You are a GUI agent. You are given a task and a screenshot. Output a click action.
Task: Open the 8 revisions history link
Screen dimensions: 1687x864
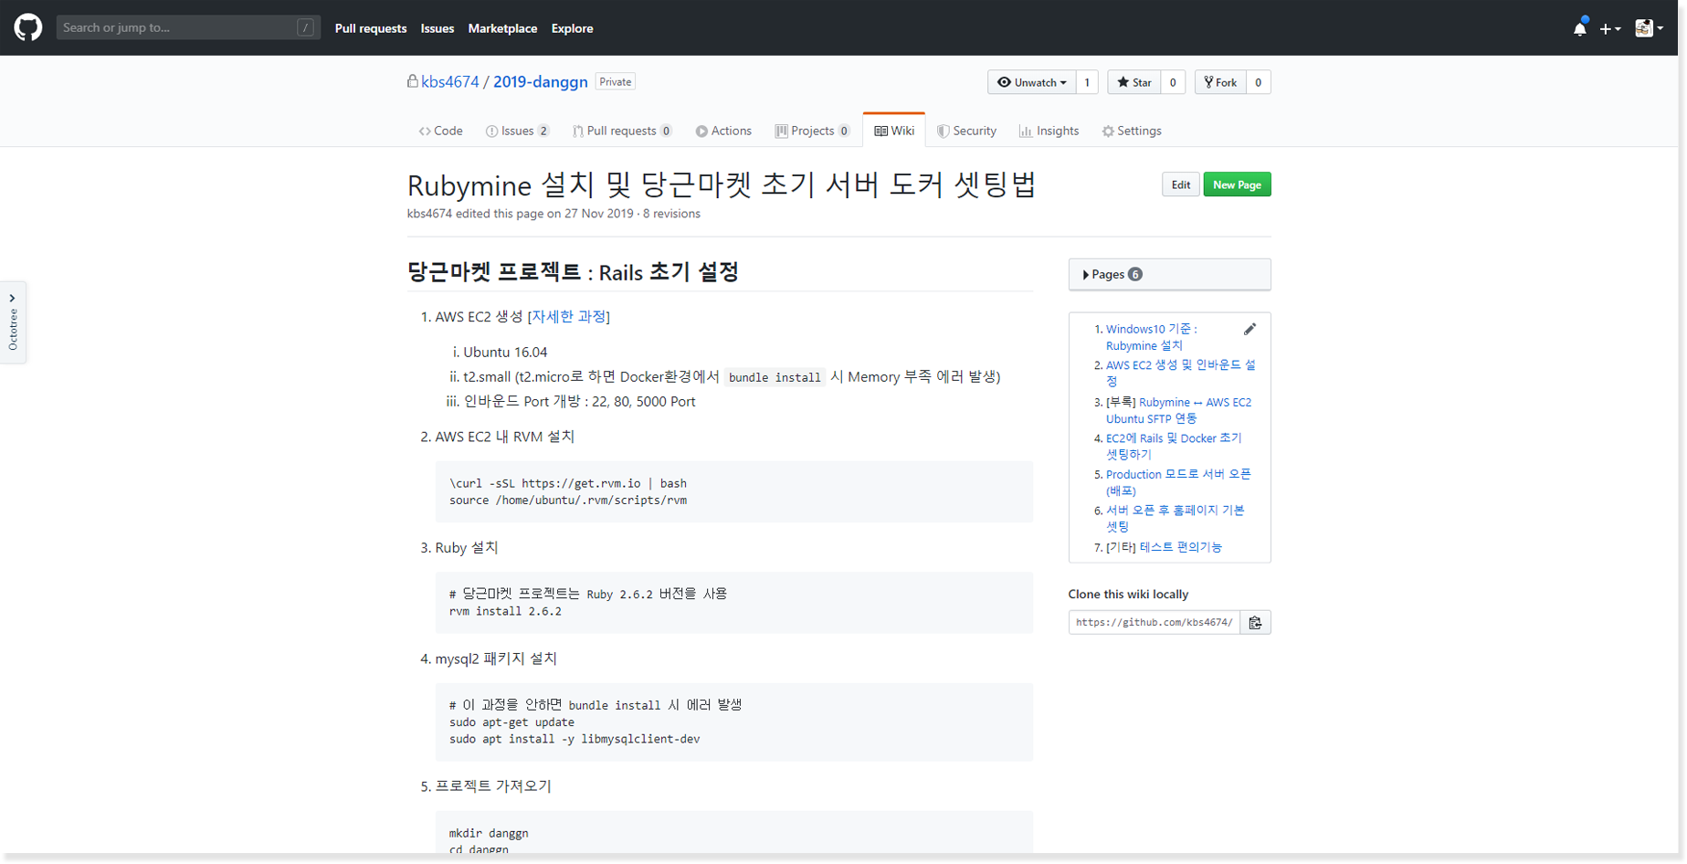671,214
